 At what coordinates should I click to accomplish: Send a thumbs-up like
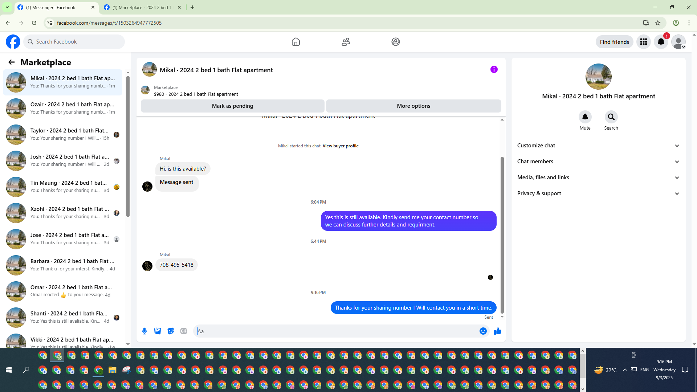point(498,331)
